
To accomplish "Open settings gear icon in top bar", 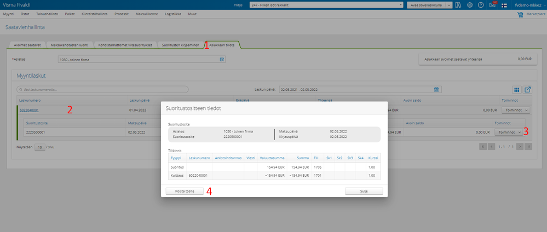I will [470, 5].
